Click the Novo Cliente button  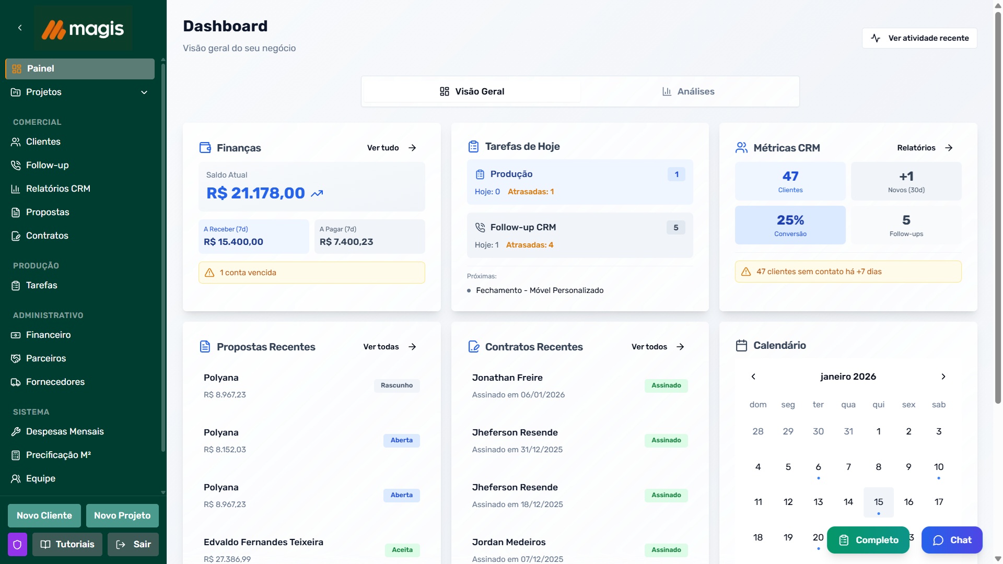click(x=44, y=515)
